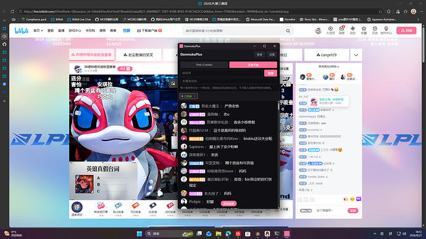Image resolution: width=426 pixels, height=239 pixels.
Task: Select the 哔哩哔哩英雄联盟赛事 stream tab
Action: tap(91, 55)
